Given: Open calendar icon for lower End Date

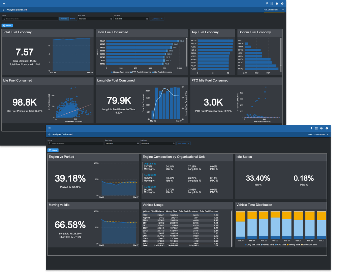Looking at the screenshot, I should 174,144.
